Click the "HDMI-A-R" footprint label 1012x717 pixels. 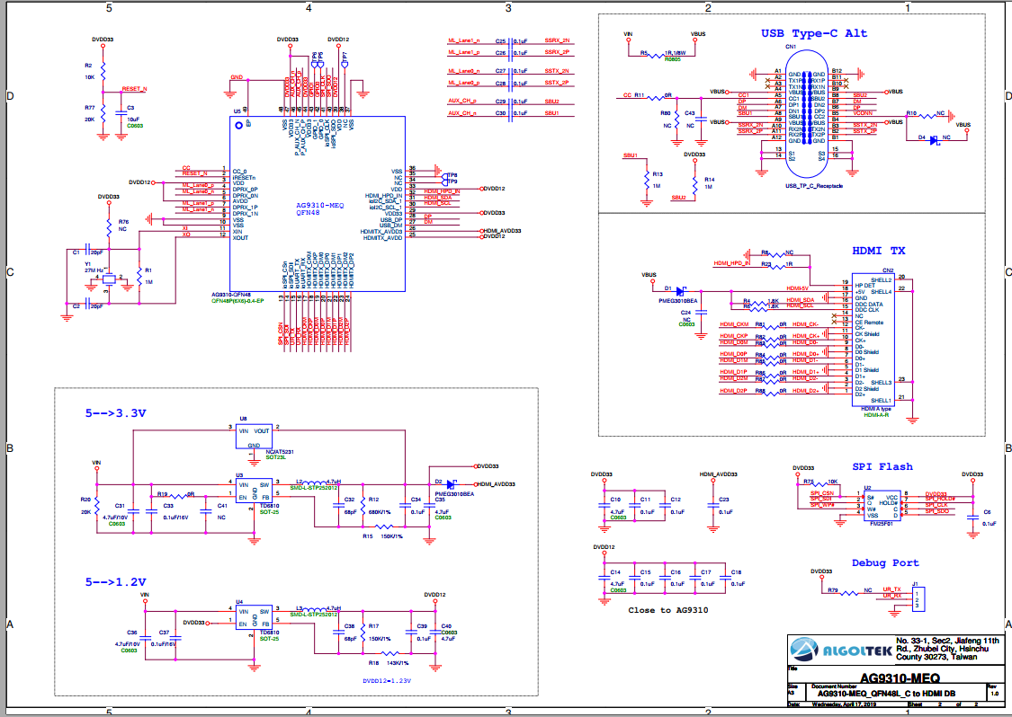[876, 415]
